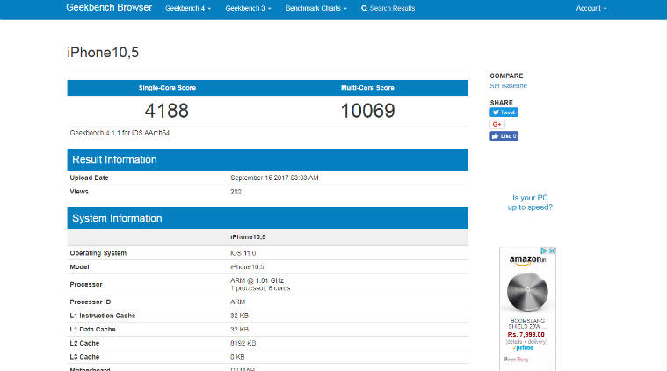This screenshot has height=371, width=667.
Task: Open the Account menu
Action: (x=591, y=9)
